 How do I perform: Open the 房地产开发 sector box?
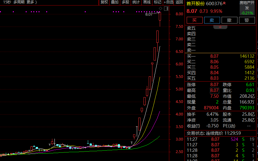[247, 8]
